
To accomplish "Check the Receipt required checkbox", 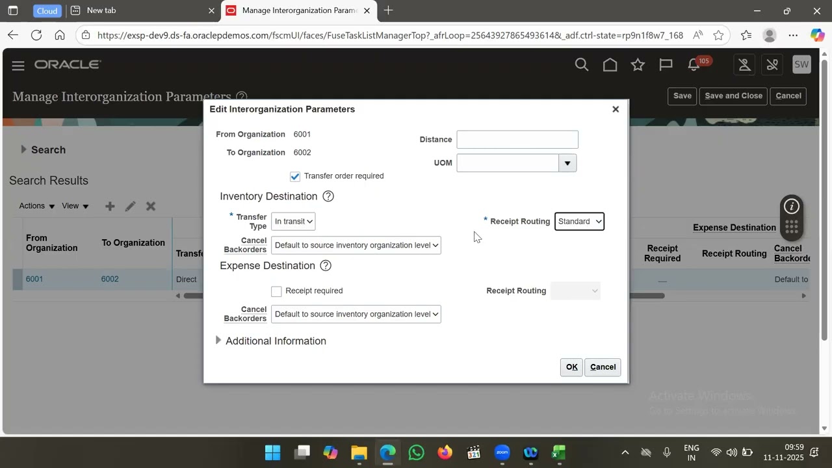I will pos(276,291).
